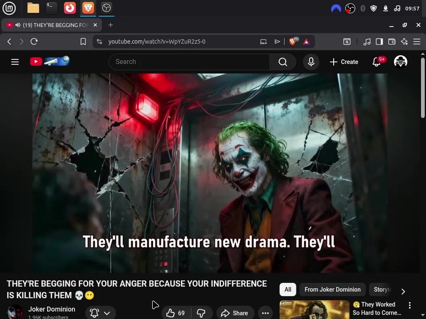Open the account avatar menu

tap(400, 61)
